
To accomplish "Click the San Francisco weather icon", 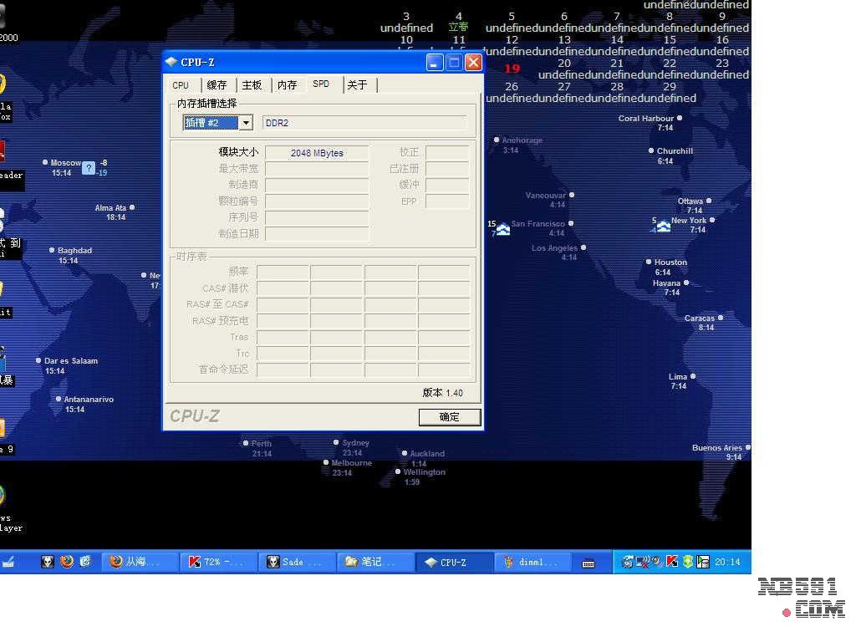I will point(503,228).
